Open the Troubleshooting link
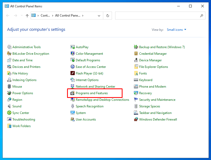 (24, 119)
